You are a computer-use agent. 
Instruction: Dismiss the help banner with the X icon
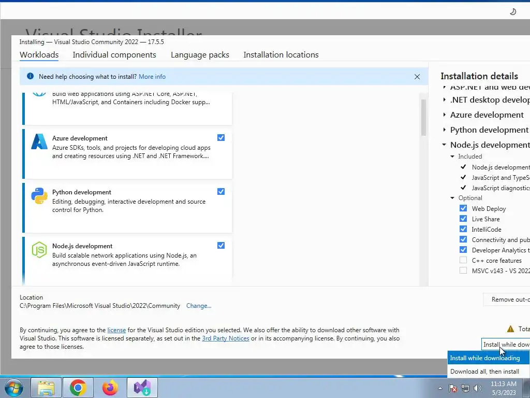(417, 77)
